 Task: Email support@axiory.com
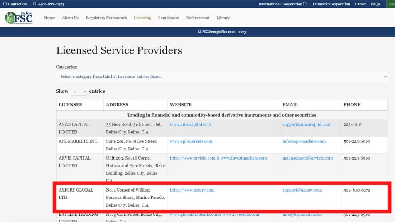(x=302, y=190)
